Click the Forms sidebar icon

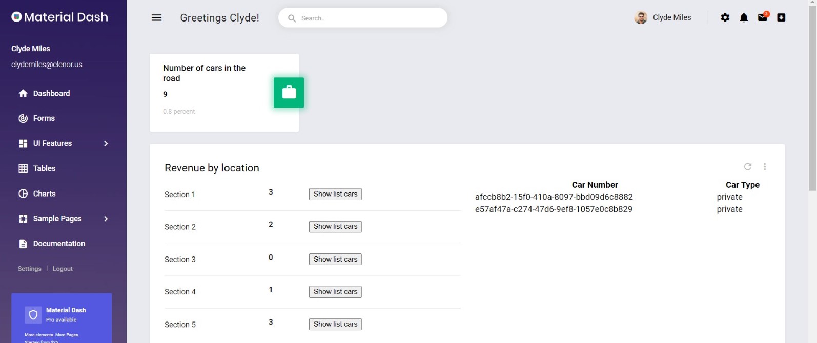[x=23, y=118]
